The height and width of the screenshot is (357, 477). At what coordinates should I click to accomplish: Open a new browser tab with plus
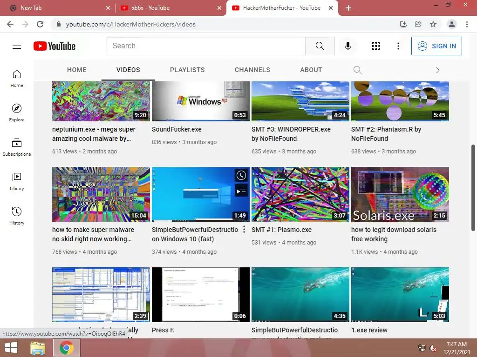(348, 8)
